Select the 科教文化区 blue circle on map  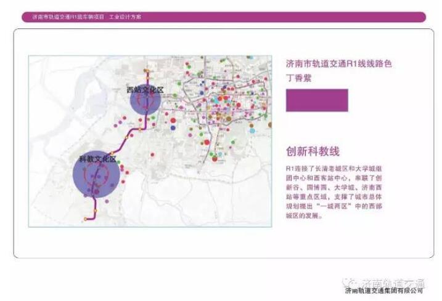point(96,174)
